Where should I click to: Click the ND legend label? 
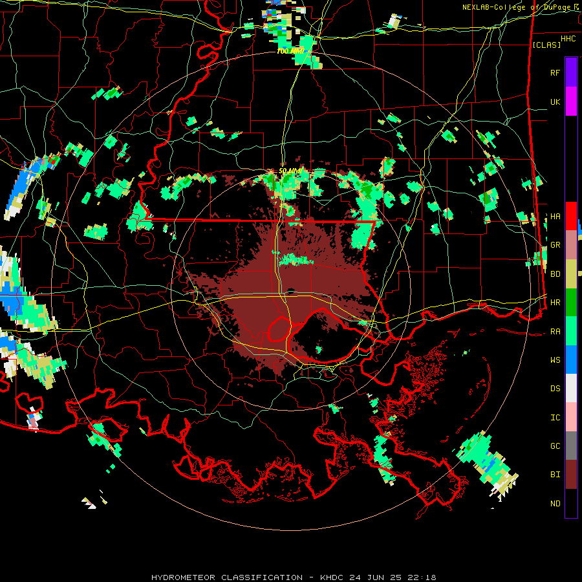pos(555,504)
